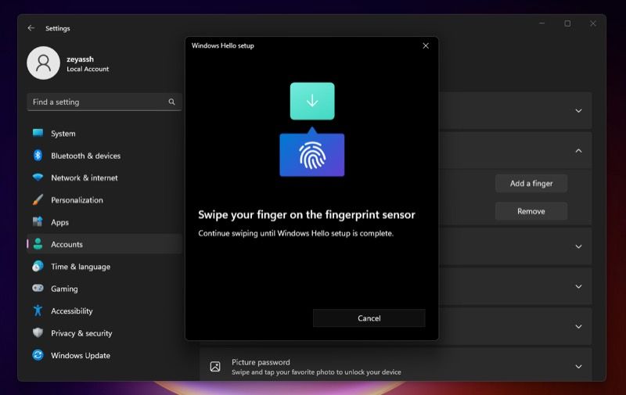Image resolution: width=626 pixels, height=395 pixels.
Task: Click Local Account label
Action: click(x=88, y=69)
